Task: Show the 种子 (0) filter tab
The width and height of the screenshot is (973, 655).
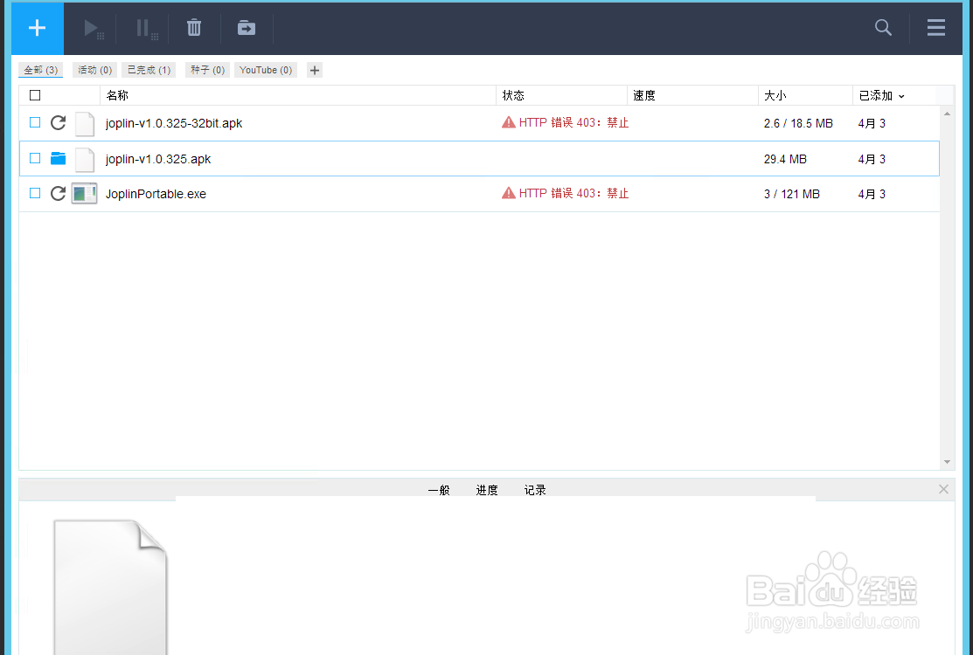Action: click(x=207, y=70)
